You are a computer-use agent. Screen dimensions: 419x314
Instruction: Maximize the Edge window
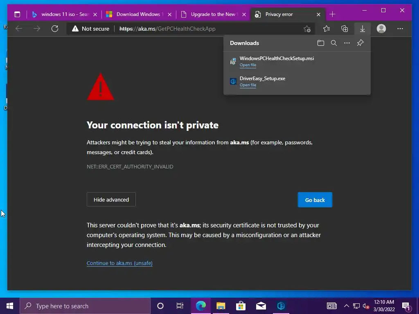(x=383, y=10)
